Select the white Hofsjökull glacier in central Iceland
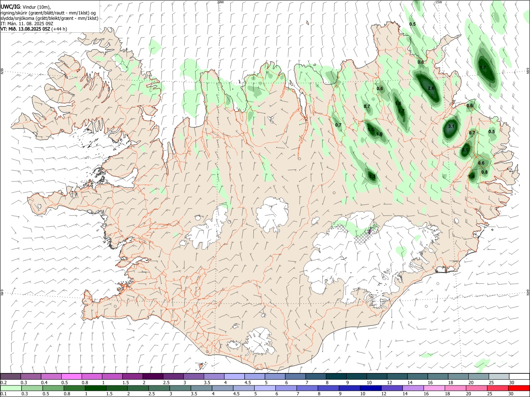 point(272,214)
